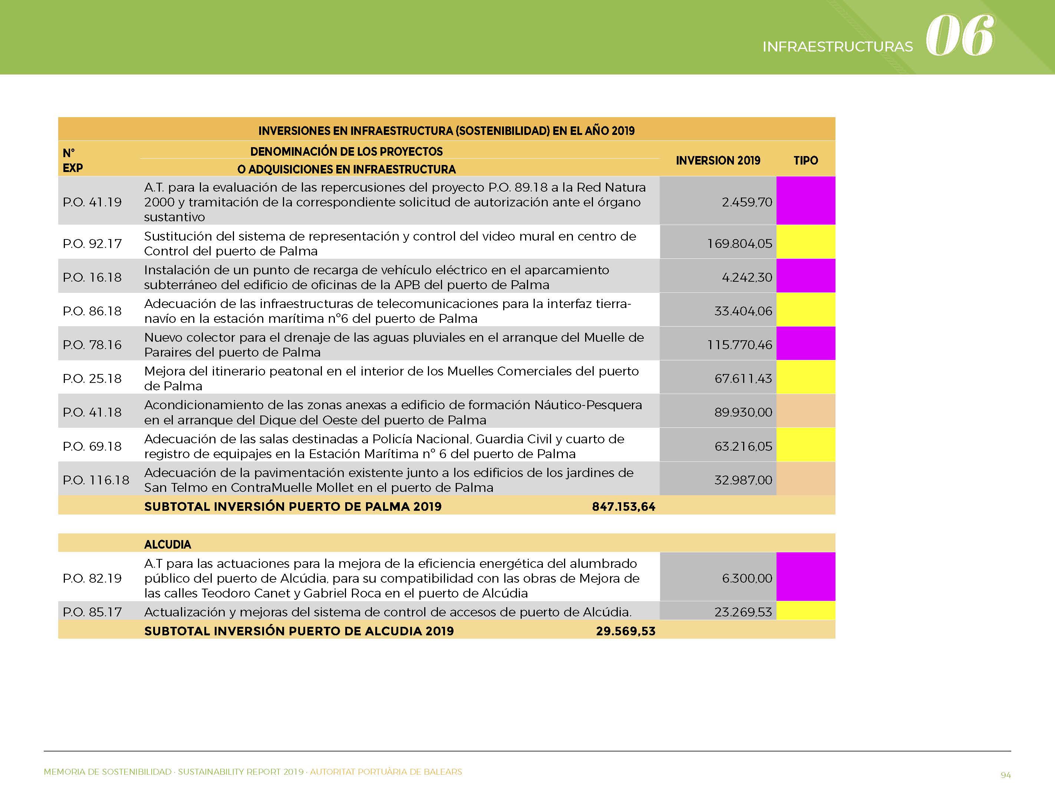Click the amount 169.804,05
Image resolution: width=1055 pixels, height=791 pixels.
[740, 244]
